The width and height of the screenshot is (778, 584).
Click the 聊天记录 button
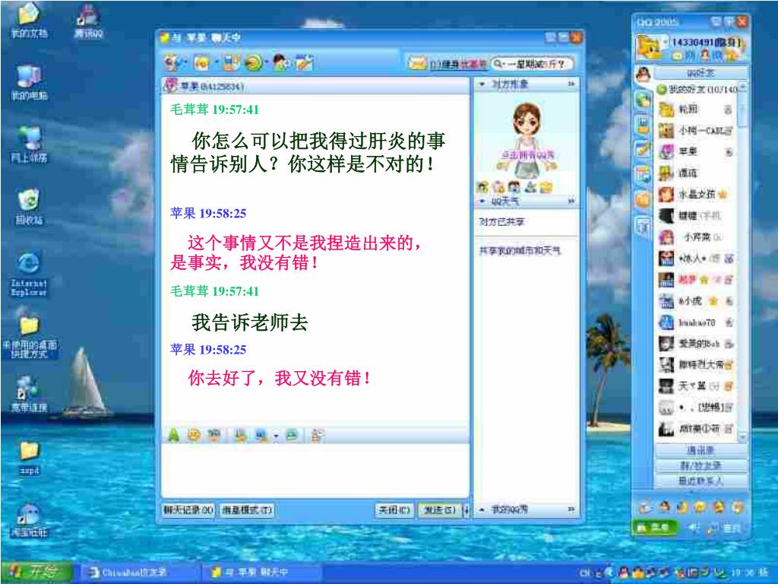[x=188, y=510]
